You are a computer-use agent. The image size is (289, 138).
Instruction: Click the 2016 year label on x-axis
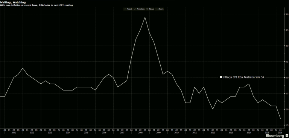tap(280, 132)
